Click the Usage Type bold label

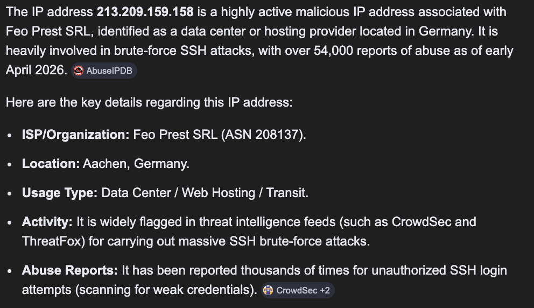point(60,193)
